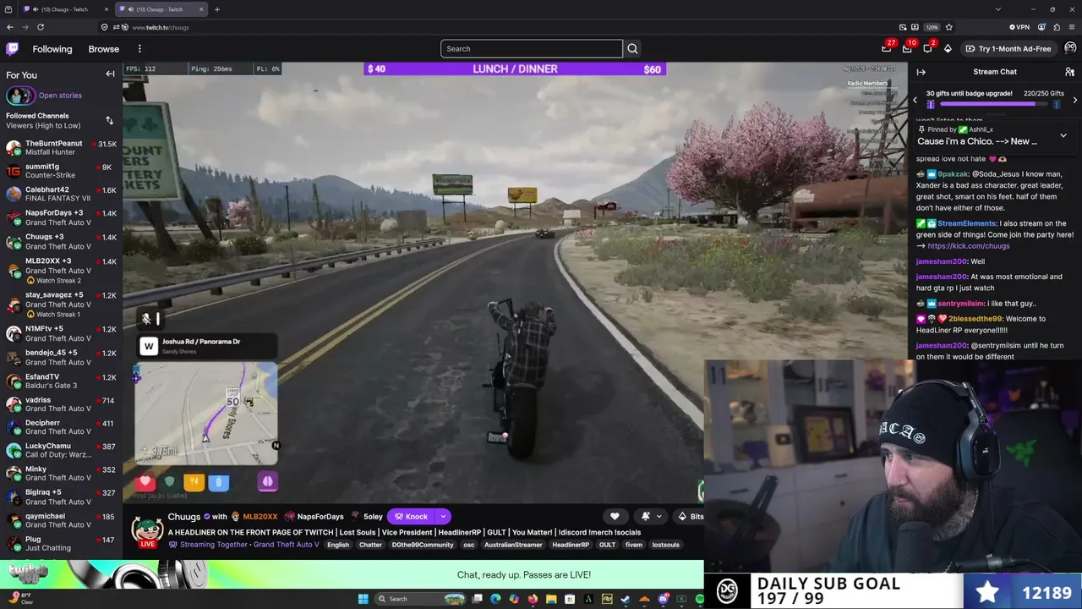Go back in browser history
Image resolution: width=1082 pixels, height=609 pixels.
coord(9,27)
